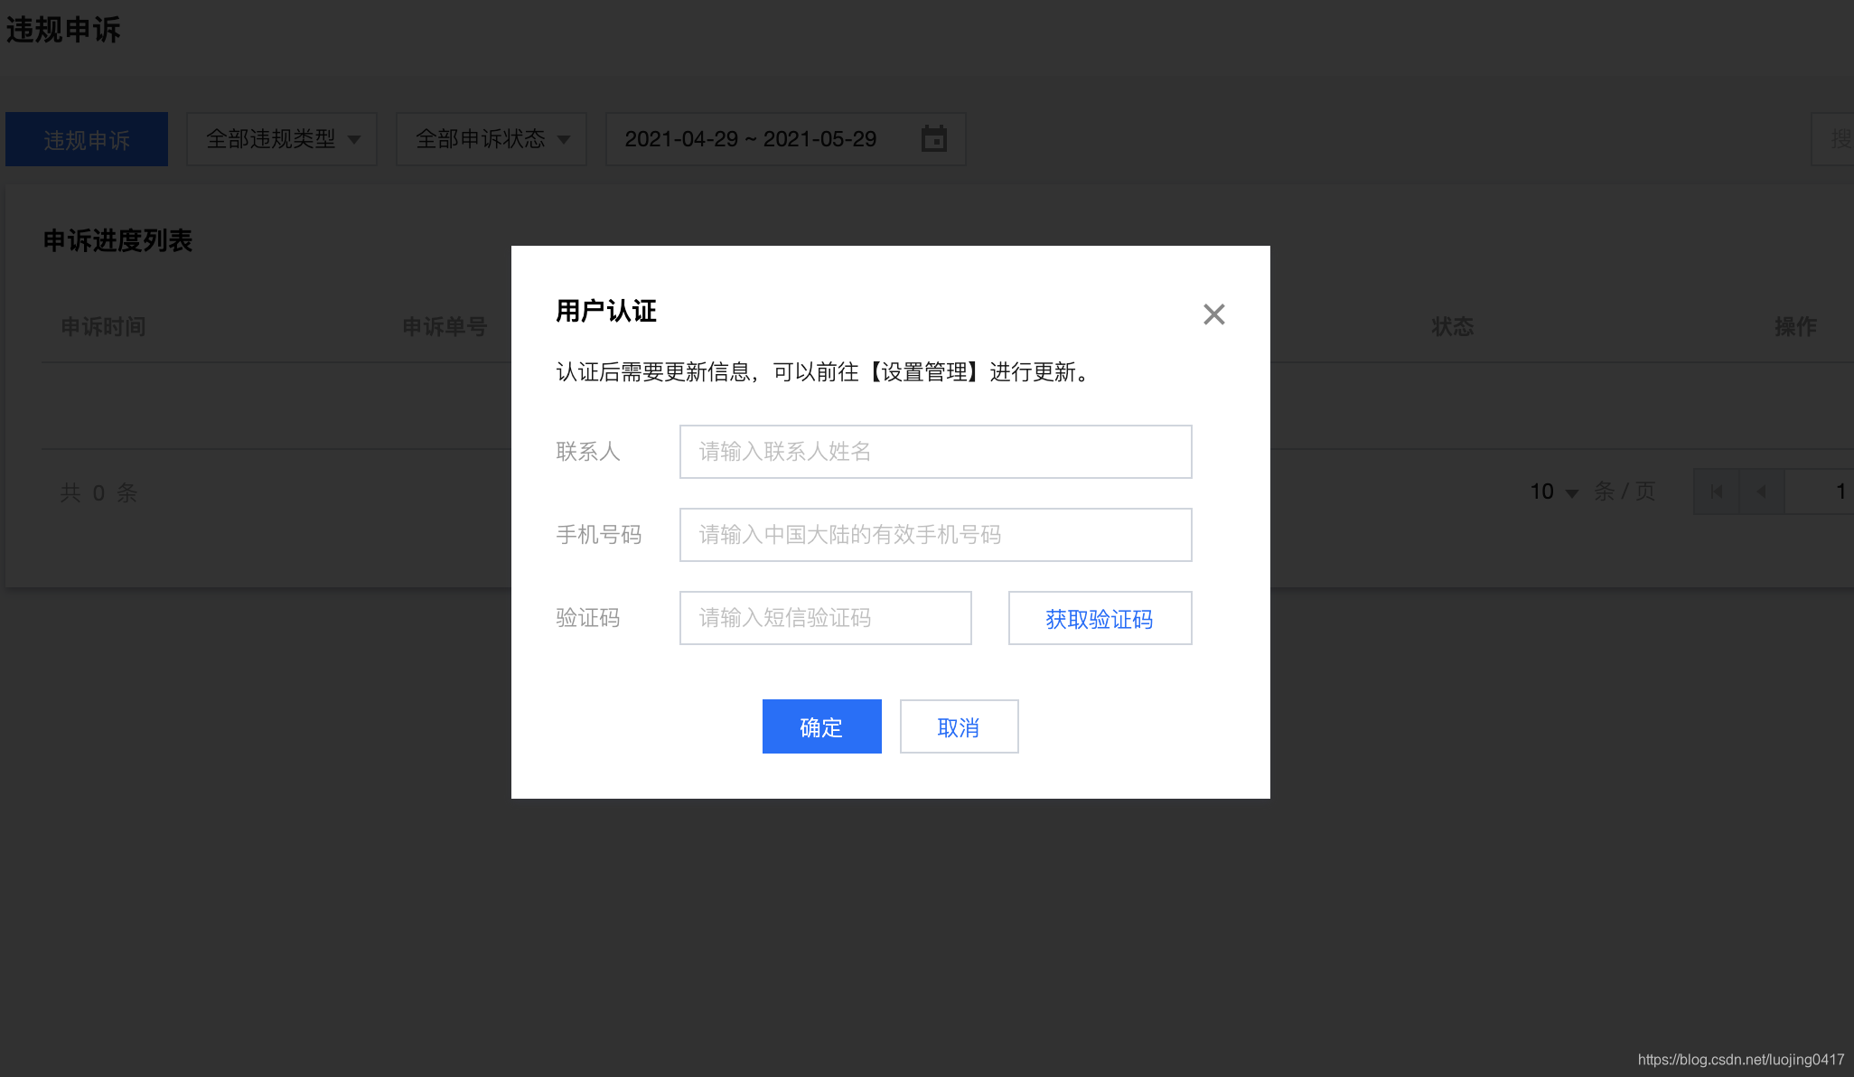
Task: Close the 用户认证 dialog with X icon
Action: (x=1213, y=314)
